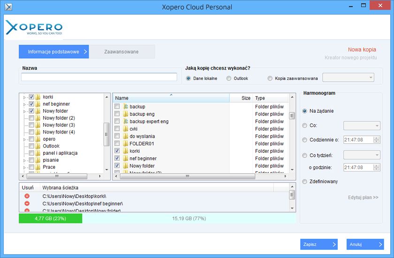394x258 pixels.
Task: Select the Kopia zaawansowana radio option
Action: pyautogui.click(x=270, y=78)
